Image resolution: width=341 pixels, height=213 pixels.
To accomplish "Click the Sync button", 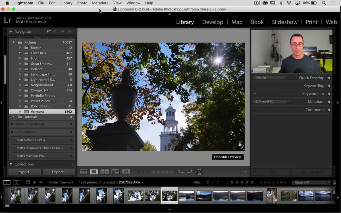I will click(x=274, y=172).
